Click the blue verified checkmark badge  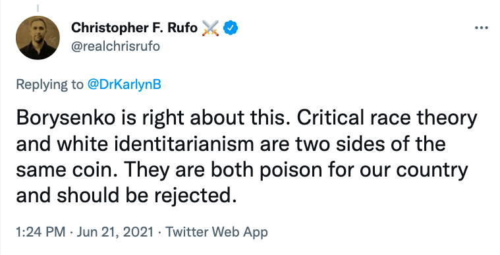[x=230, y=28]
